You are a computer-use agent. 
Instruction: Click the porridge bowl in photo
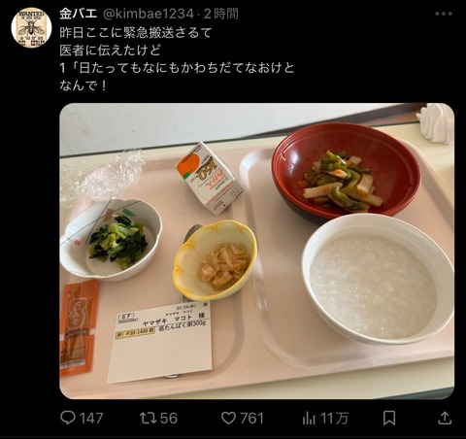(378, 280)
